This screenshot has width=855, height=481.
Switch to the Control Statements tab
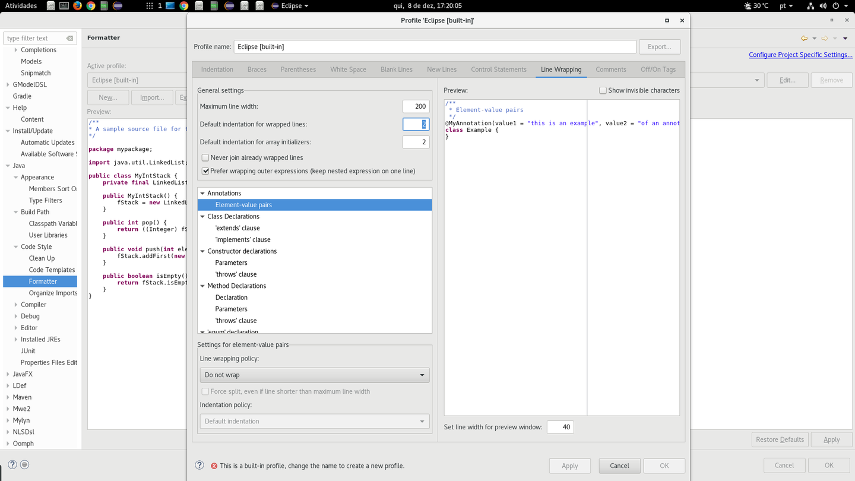tap(499, 69)
